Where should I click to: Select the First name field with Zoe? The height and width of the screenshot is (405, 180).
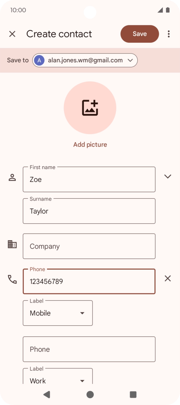[x=89, y=179]
